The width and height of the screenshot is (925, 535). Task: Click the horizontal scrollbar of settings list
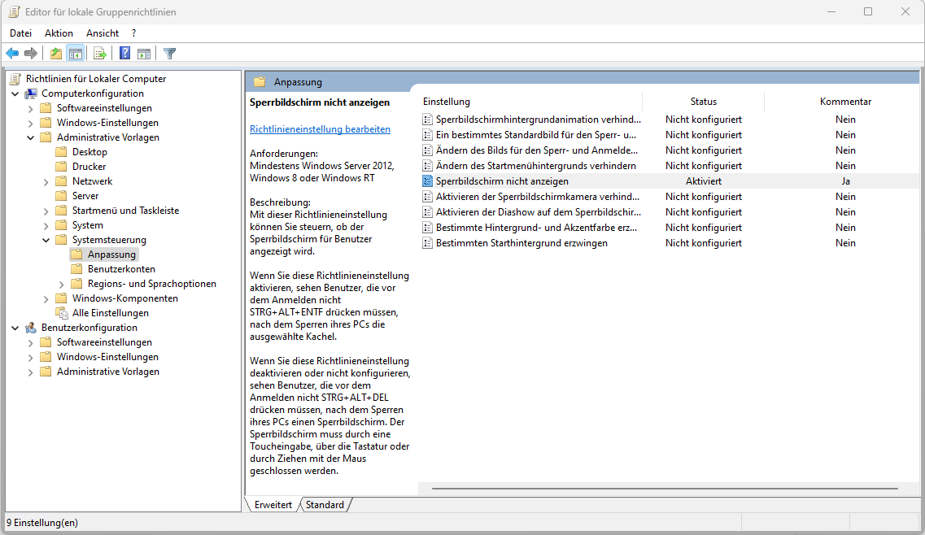pos(665,489)
